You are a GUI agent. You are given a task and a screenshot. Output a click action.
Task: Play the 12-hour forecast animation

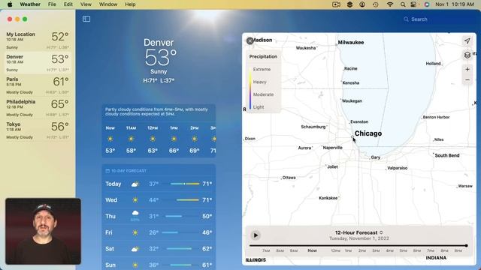[256, 235]
